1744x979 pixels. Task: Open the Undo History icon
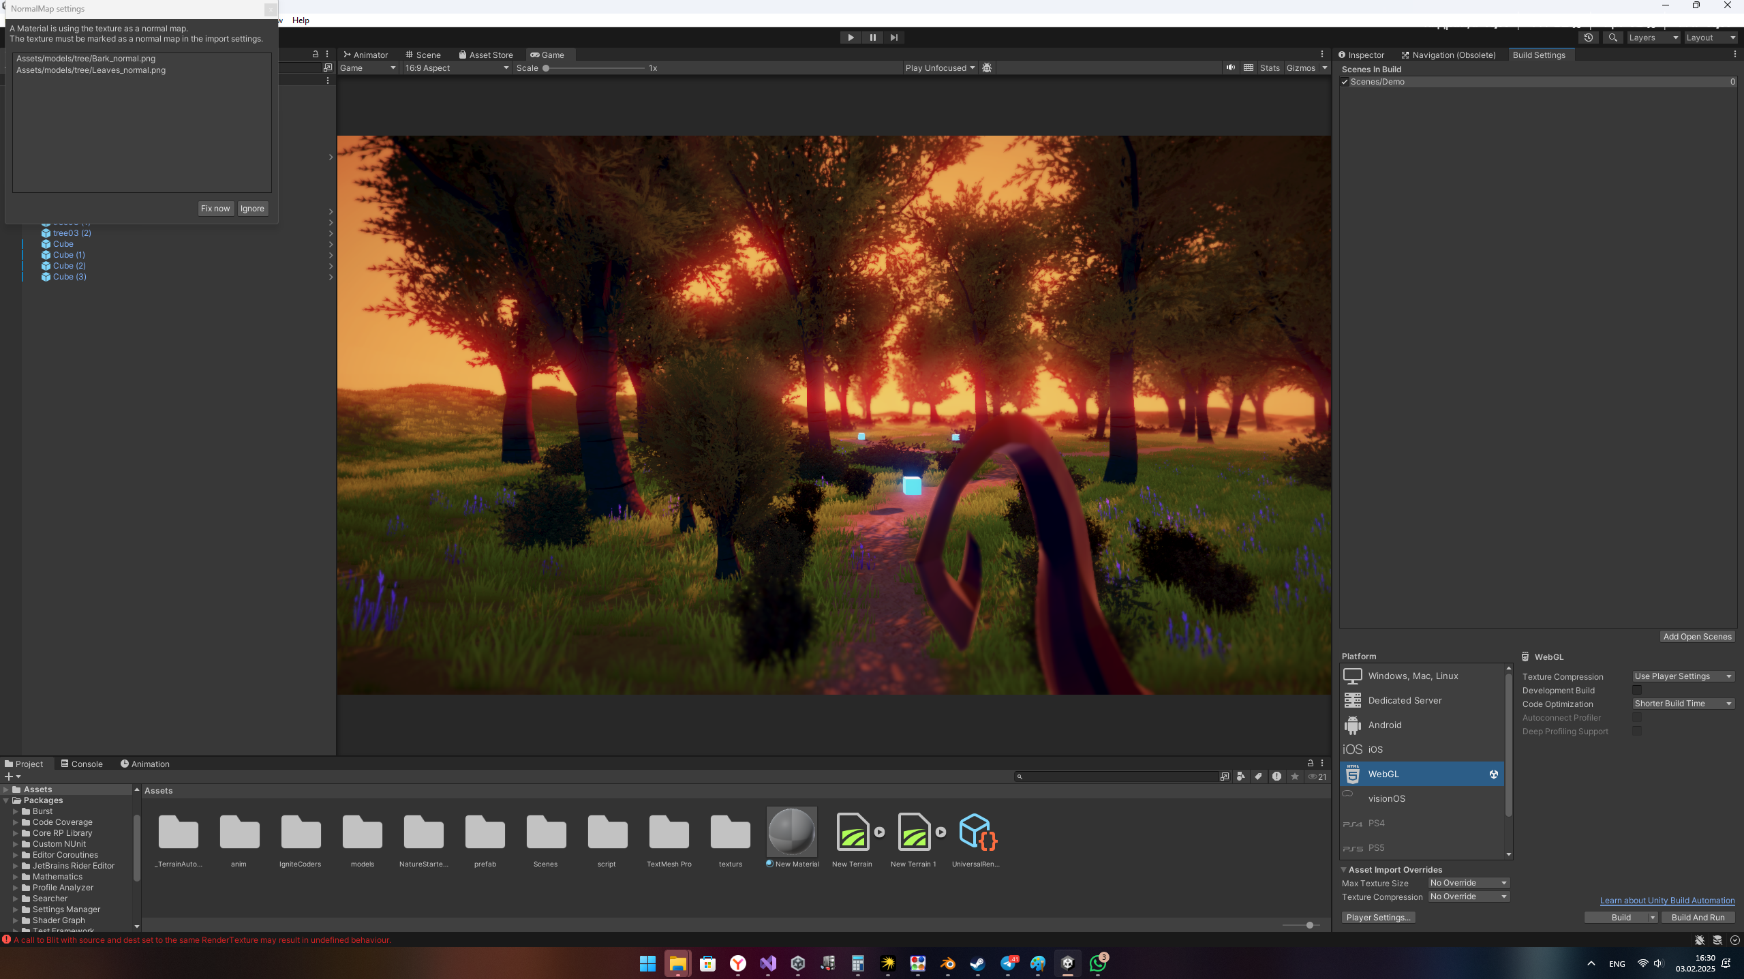pos(1588,37)
